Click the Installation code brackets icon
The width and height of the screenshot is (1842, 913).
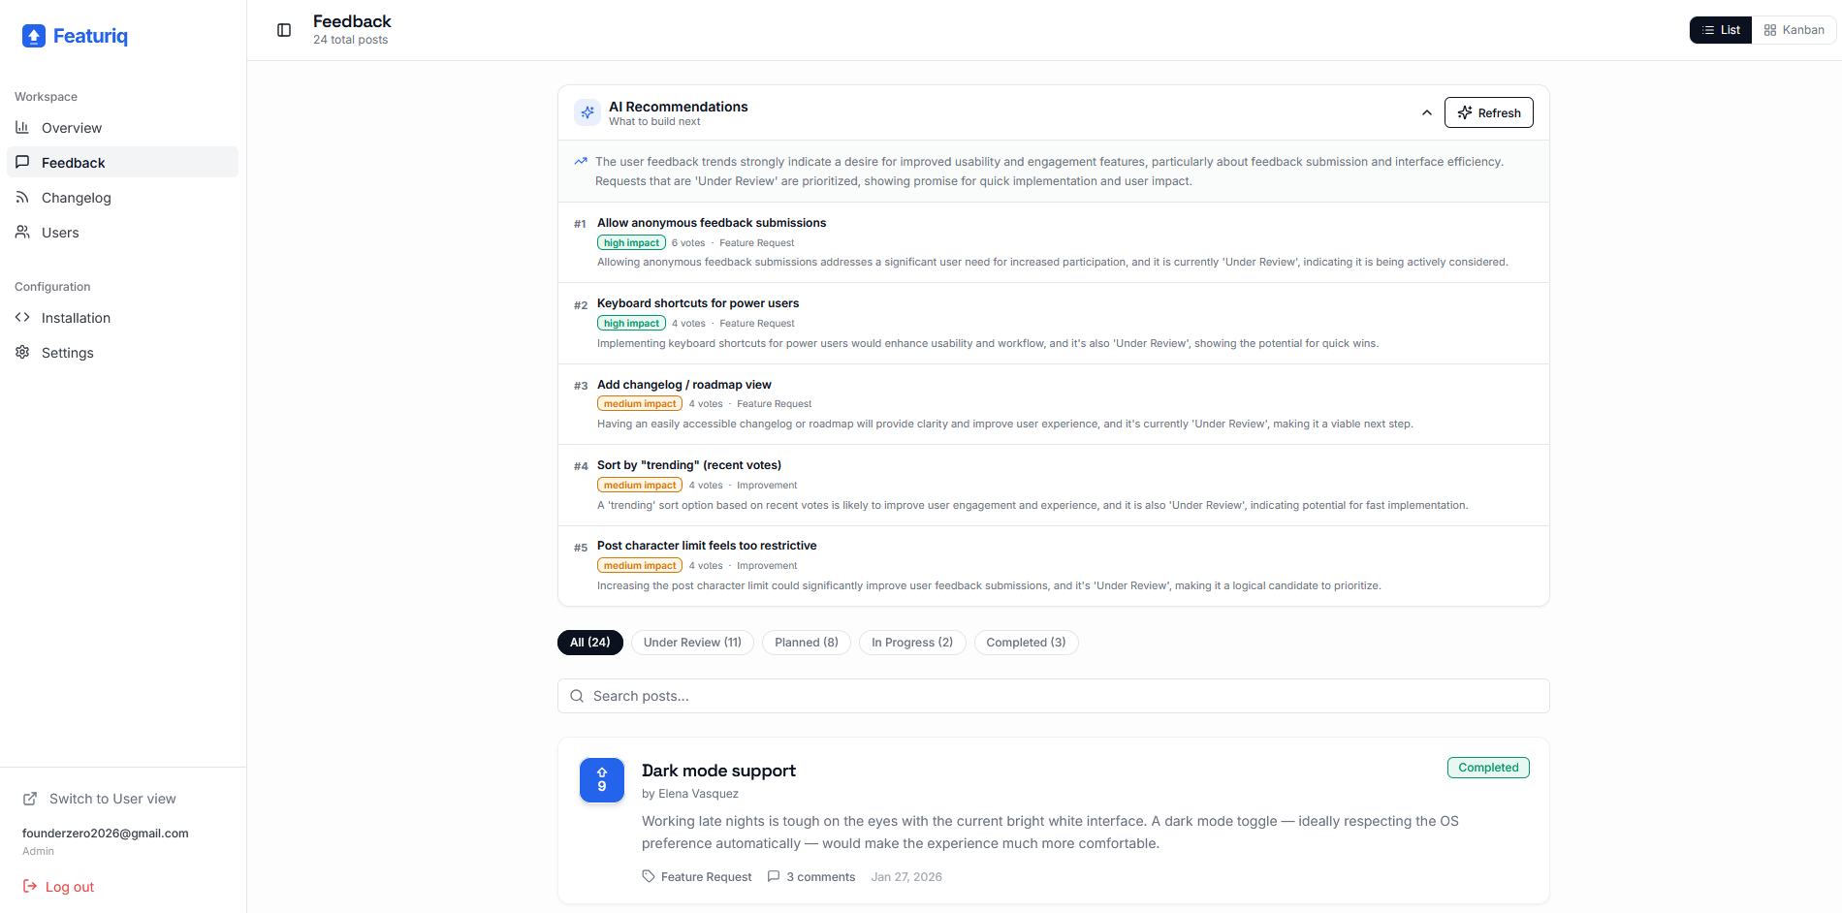pos(22,318)
